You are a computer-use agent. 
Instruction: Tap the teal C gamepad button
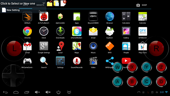147,82
